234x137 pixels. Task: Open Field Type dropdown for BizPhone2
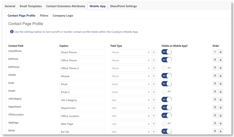(x=154, y=68)
